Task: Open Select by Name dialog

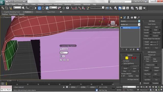Action: [x=27, y=8]
